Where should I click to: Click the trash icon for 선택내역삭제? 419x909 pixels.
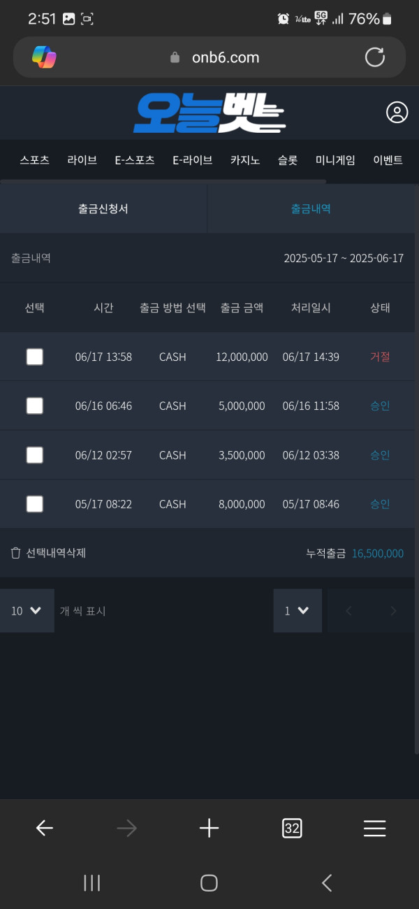[x=16, y=553]
